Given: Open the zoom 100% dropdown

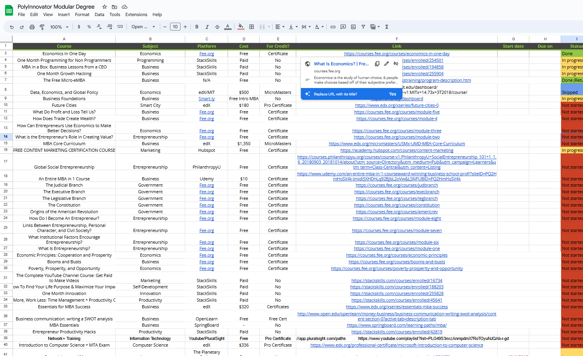Looking at the screenshot, I should click(x=59, y=27).
